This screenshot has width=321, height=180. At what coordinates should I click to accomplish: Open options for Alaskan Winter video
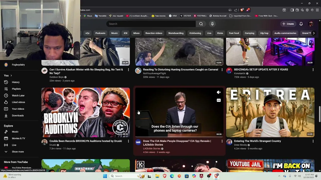(128, 70)
